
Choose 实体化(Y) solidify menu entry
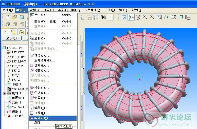click(x=53, y=118)
